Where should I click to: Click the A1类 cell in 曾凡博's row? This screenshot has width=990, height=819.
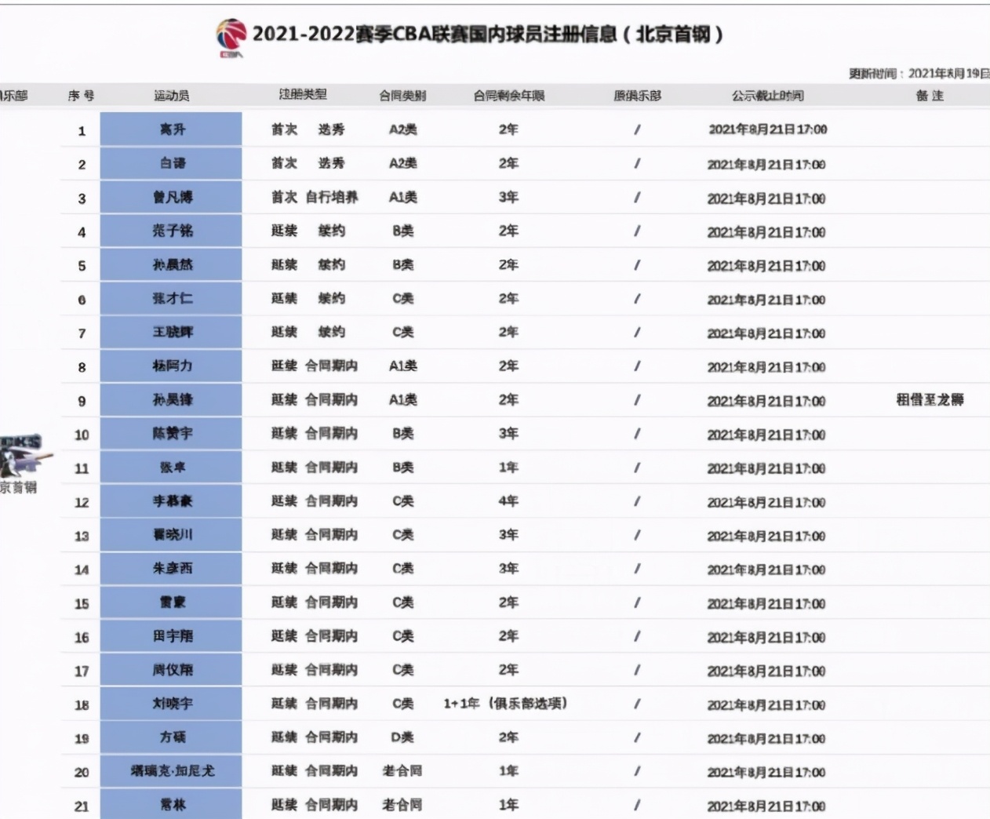point(403,197)
